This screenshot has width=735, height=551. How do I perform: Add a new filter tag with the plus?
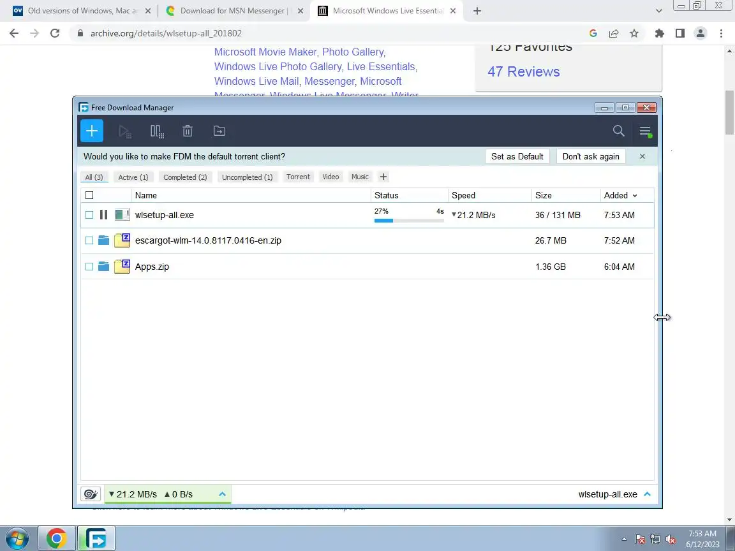(383, 177)
